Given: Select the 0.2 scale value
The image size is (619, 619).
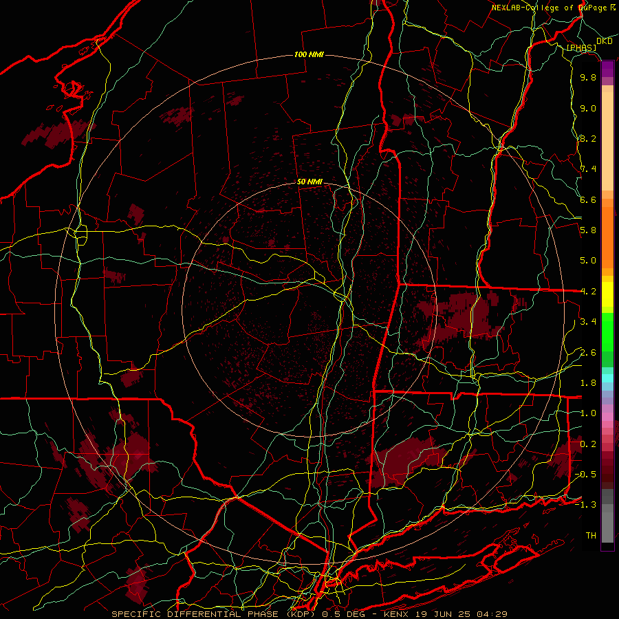Looking at the screenshot, I should (588, 444).
